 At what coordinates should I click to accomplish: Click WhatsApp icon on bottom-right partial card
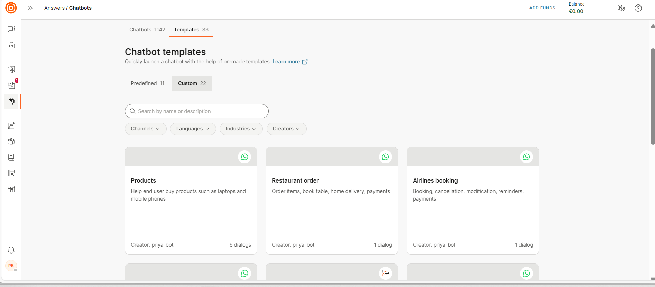(526, 274)
